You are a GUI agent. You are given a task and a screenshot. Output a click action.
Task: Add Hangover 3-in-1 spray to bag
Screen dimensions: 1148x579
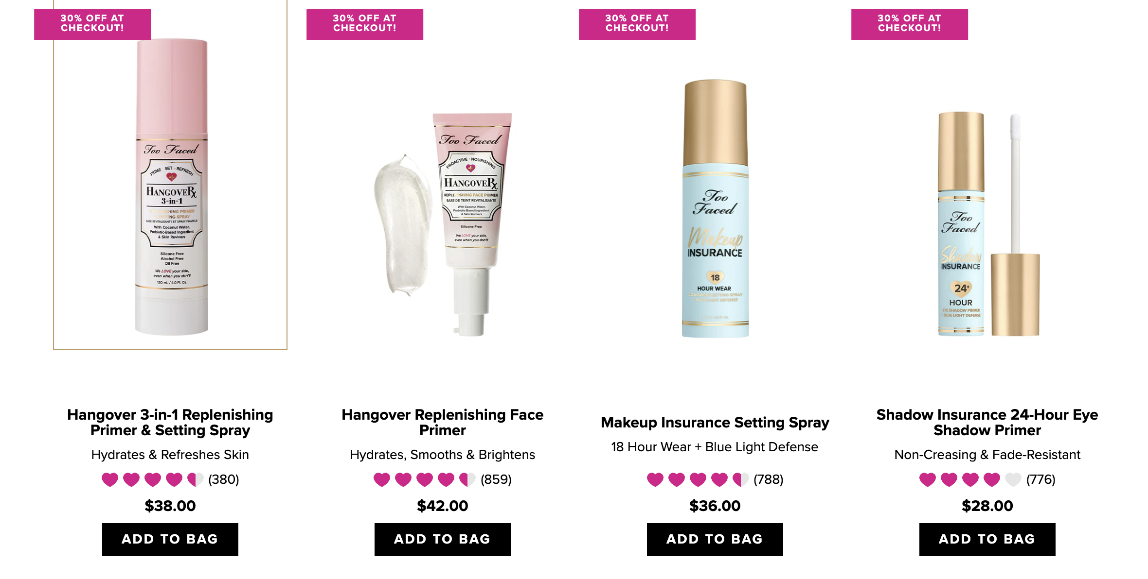[x=170, y=539]
